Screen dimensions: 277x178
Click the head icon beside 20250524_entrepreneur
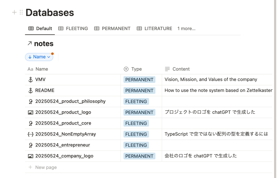tap(30, 145)
